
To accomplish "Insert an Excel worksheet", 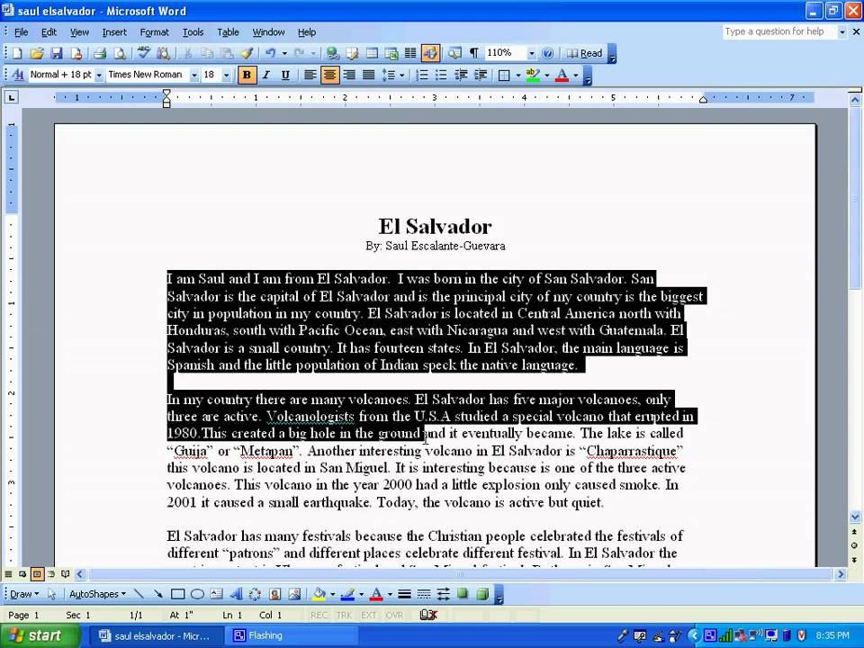I will pyautogui.click(x=391, y=53).
